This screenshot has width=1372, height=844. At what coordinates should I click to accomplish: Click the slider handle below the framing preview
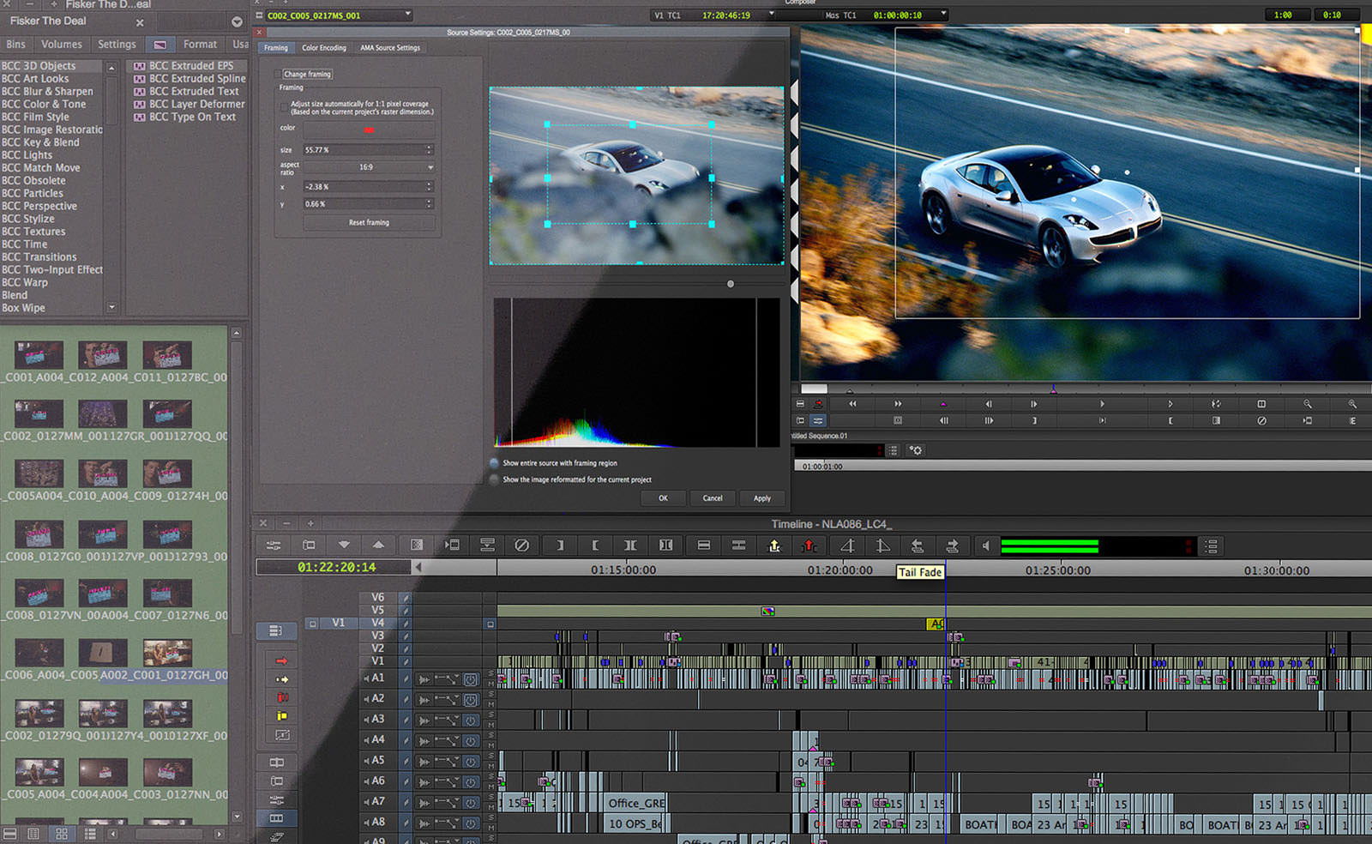[731, 284]
